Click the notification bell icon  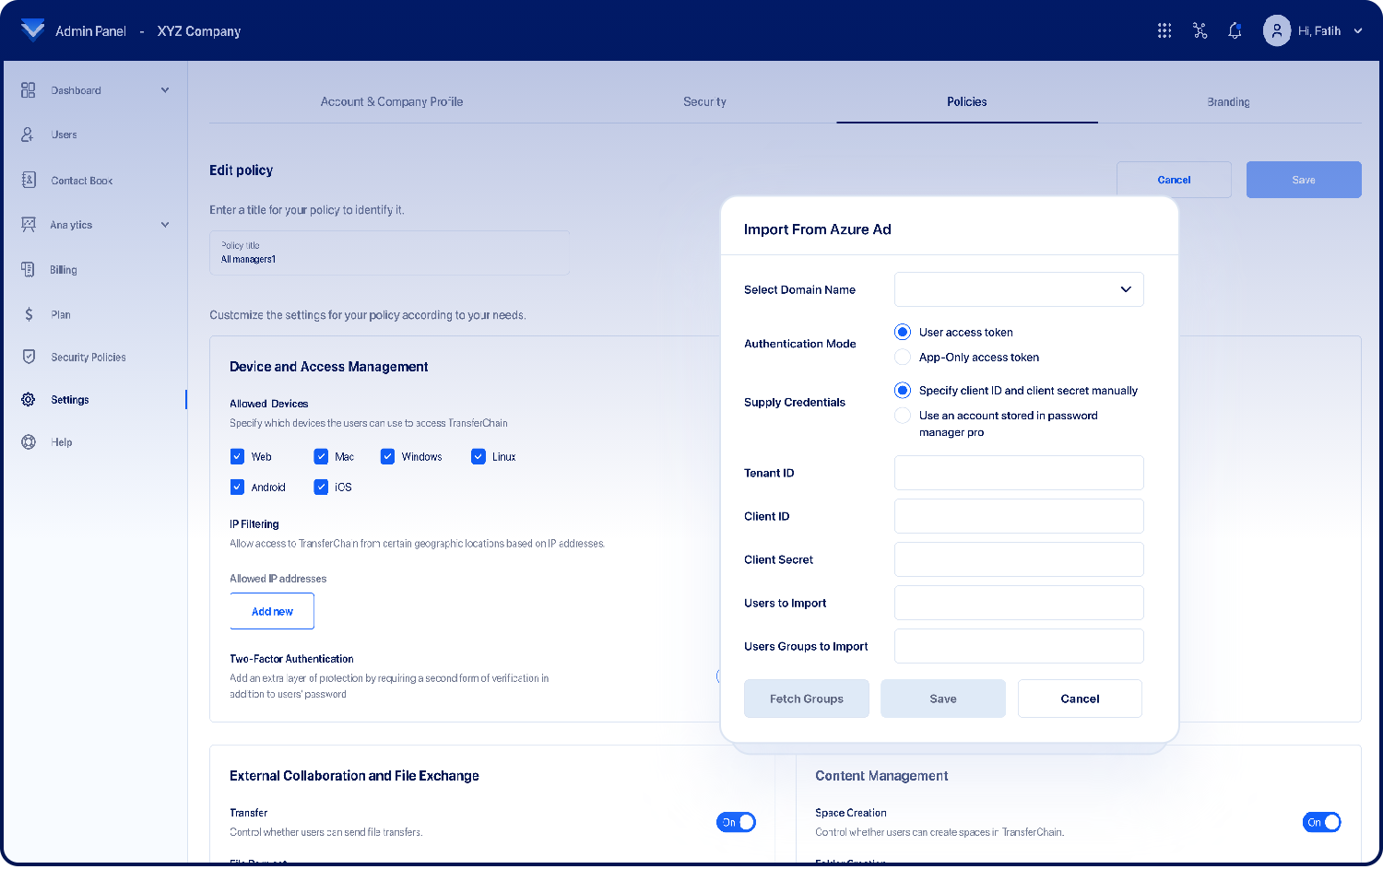1235,31
